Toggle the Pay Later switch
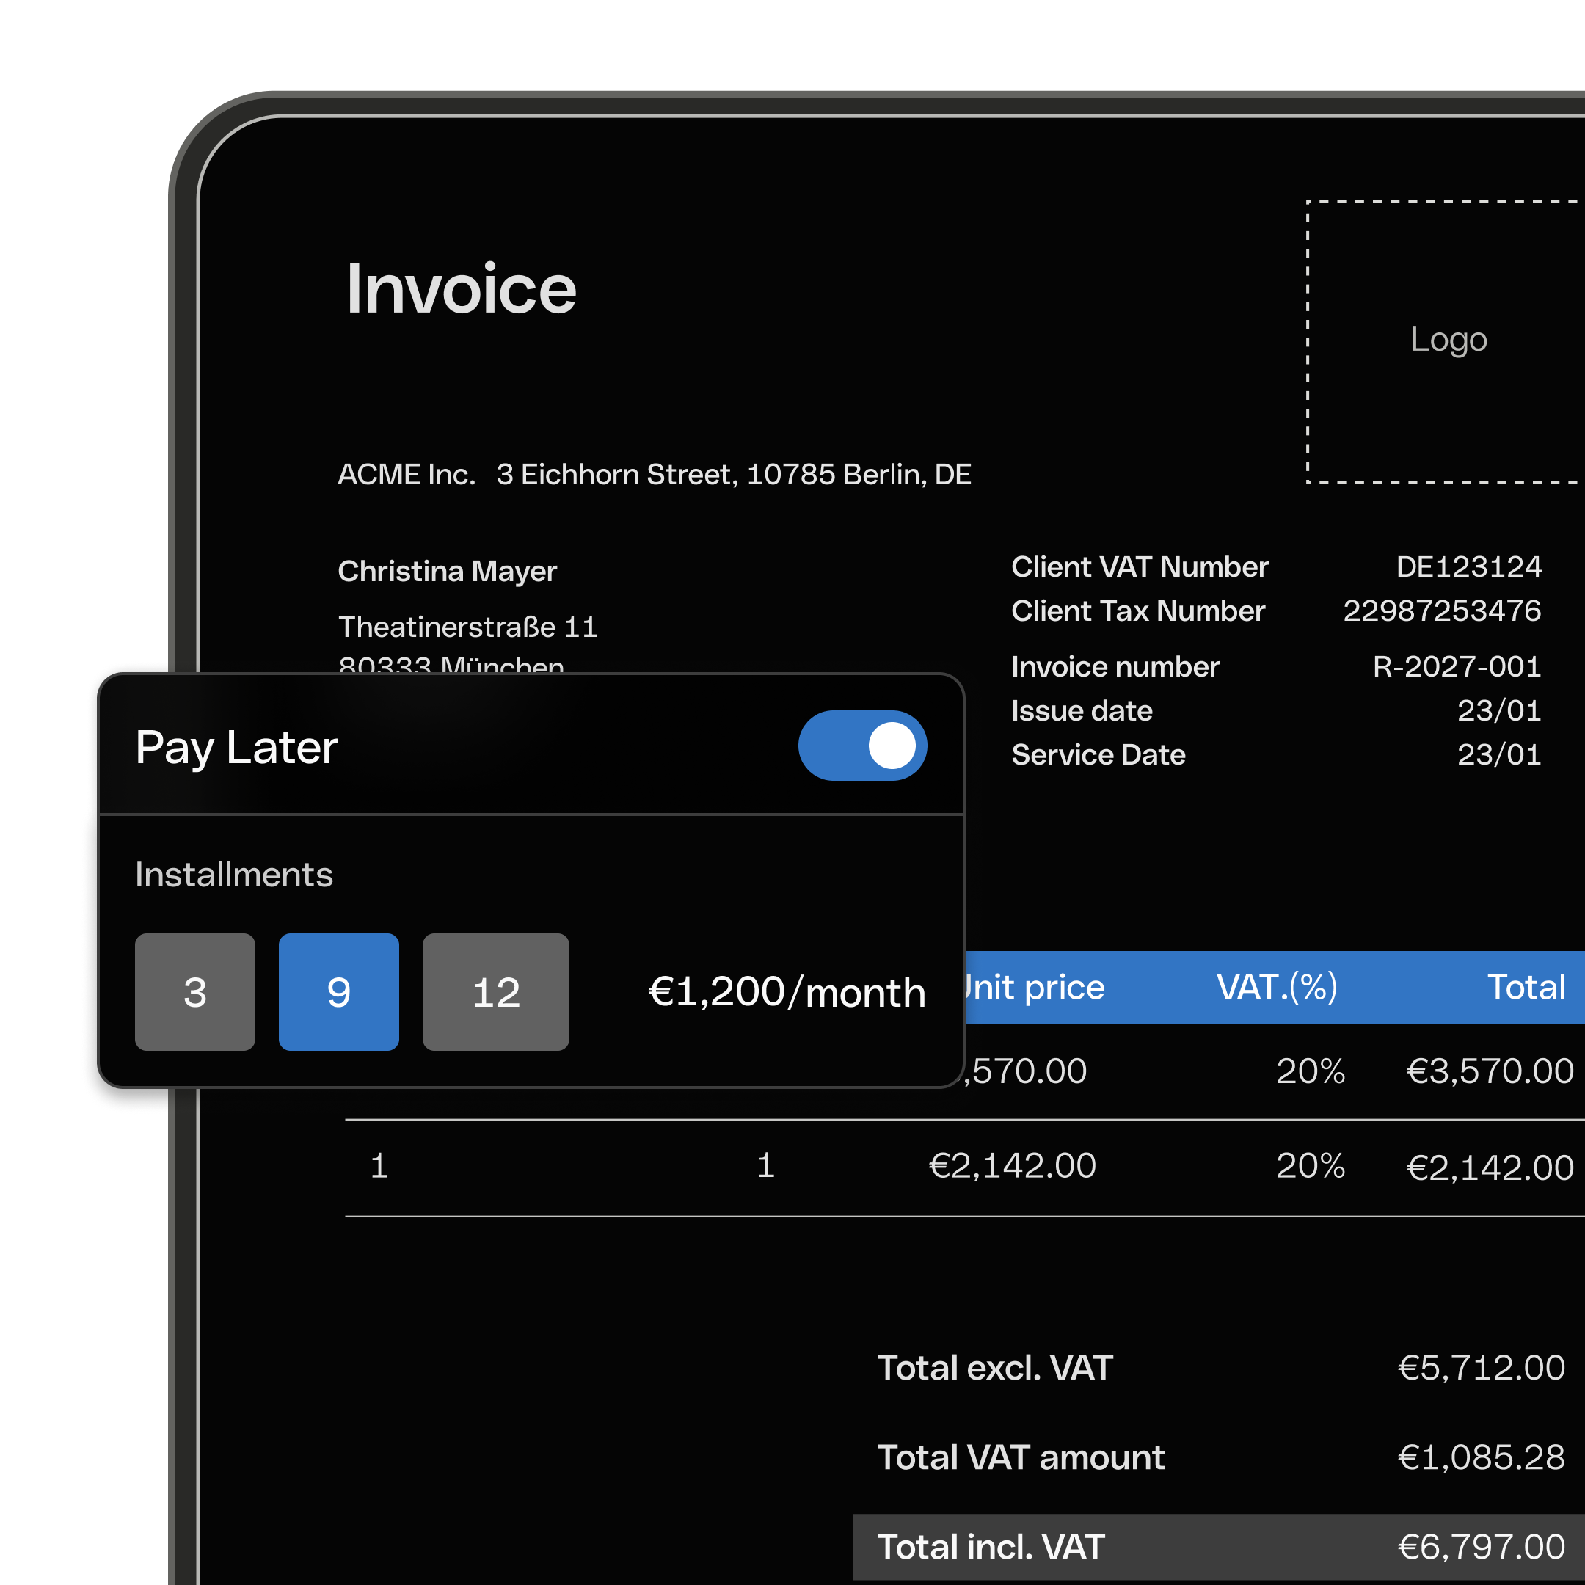The height and width of the screenshot is (1585, 1585). coord(861,746)
